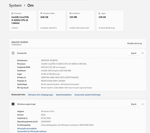
Task: Open Licensvilkår for Microsoft-software link
Action: pos(32,131)
